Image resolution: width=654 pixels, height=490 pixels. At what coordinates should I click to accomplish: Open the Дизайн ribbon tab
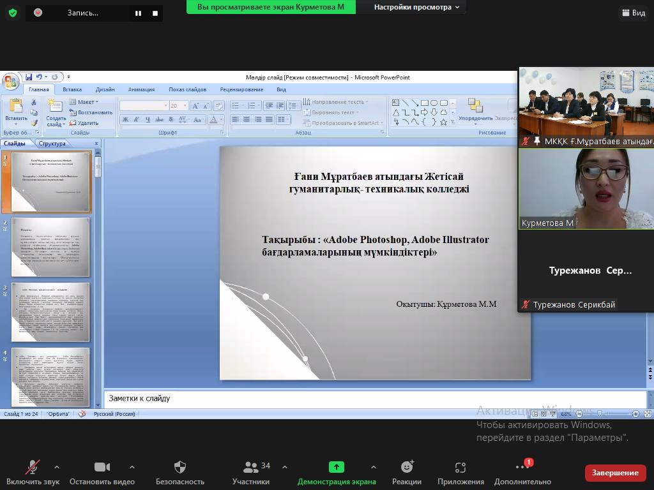click(x=105, y=89)
